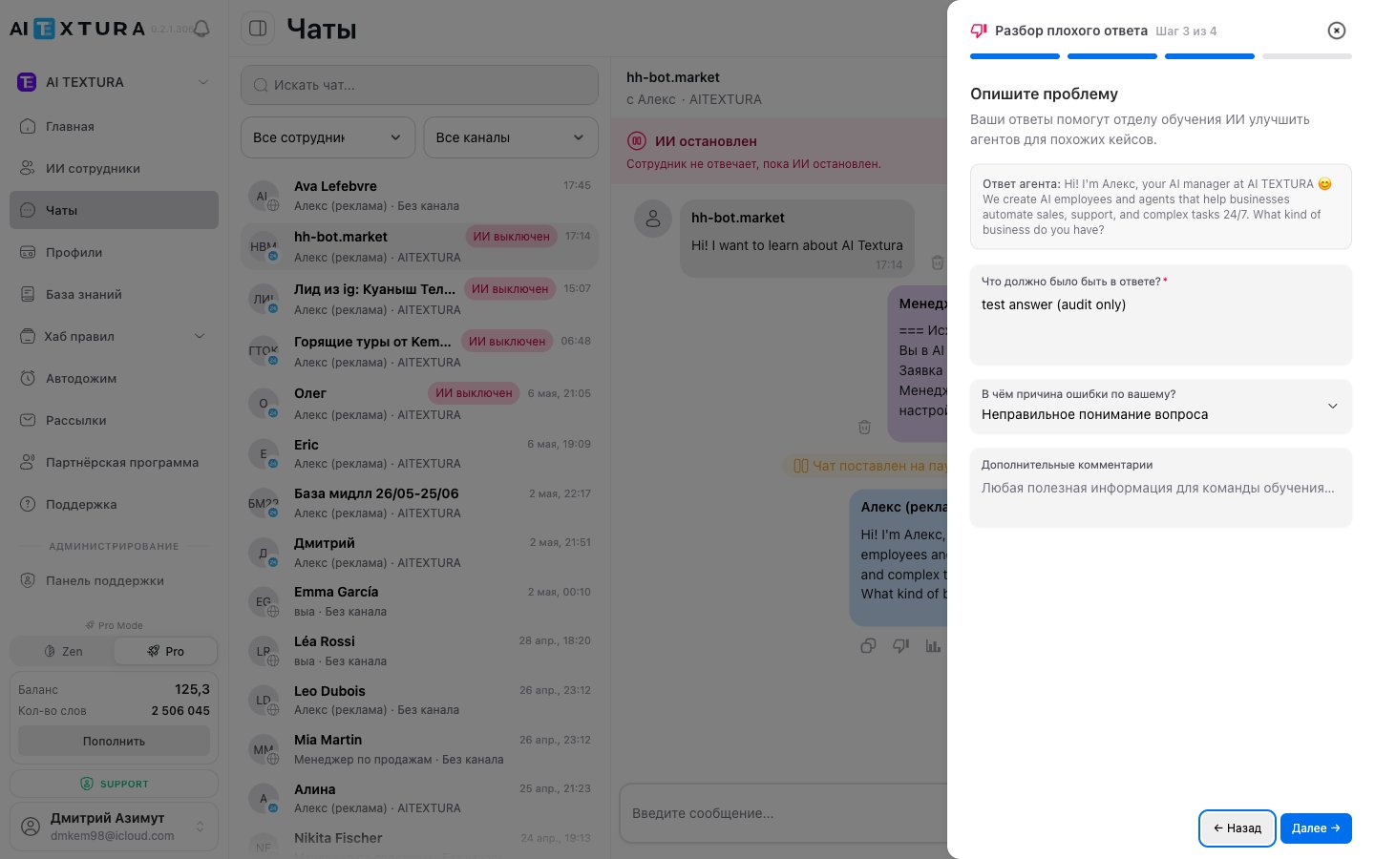Screen dimensions: 1375x859
Task: Open the «Все каналы» filter dropdown
Action: tap(511, 137)
